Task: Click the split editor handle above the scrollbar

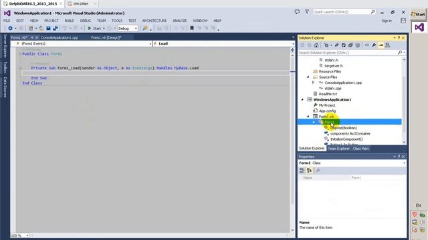Action: (x=293, y=50)
